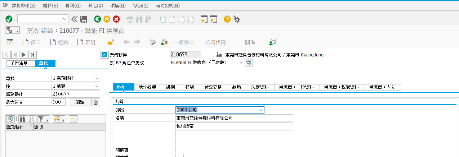459x157 pixels.
Task: Switch to the 工作清單 tab
Action: 21,63
